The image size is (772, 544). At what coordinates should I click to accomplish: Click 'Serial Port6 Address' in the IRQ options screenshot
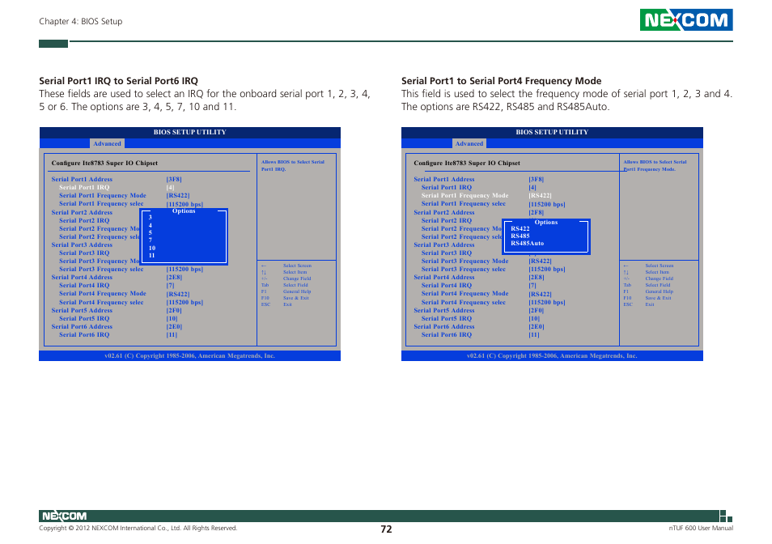pos(82,326)
